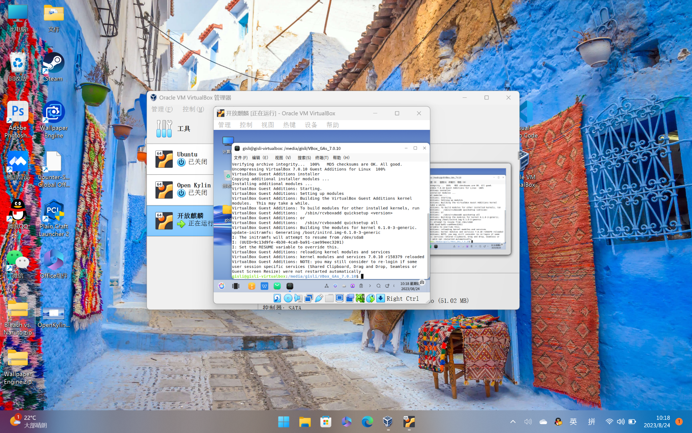This screenshot has width=692, height=433.
Task: Open the green software store in guest taskbar
Action: coord(277,286)
